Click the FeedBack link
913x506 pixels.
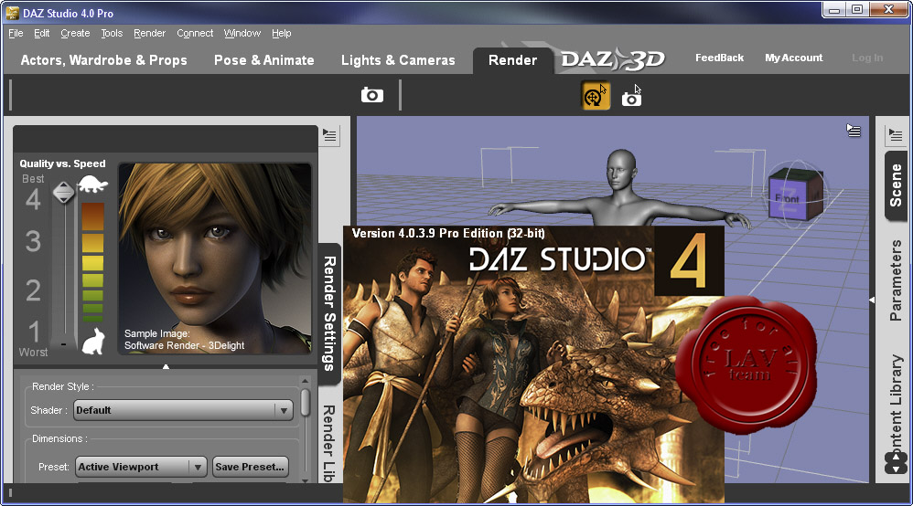point(719,58)
